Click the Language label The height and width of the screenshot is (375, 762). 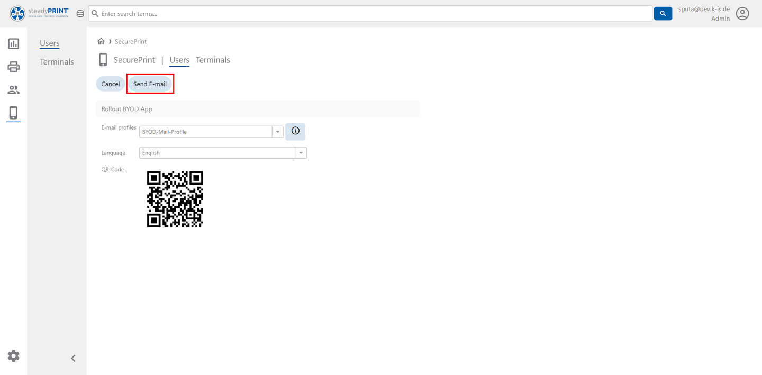click(113, 153)
